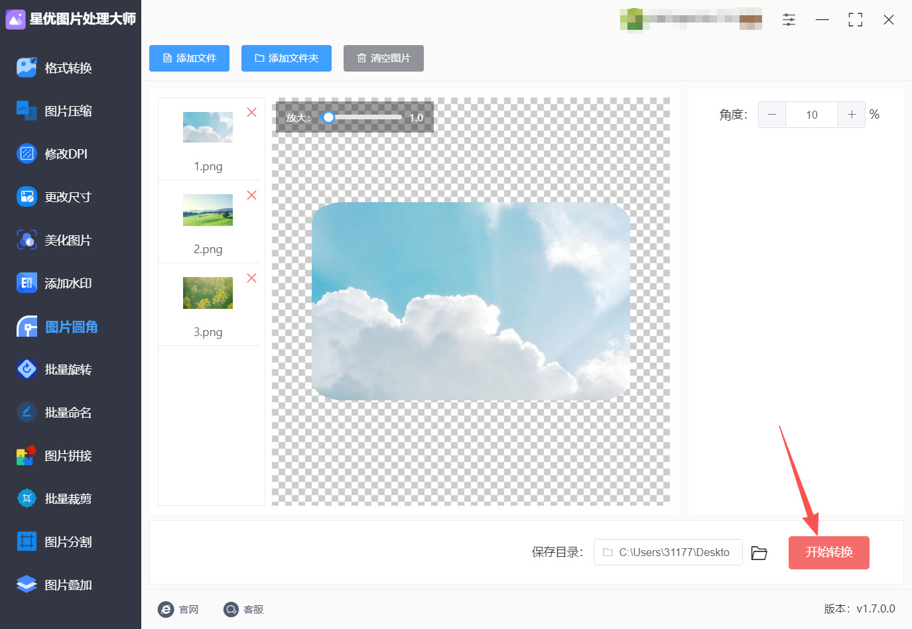912x629 pixels.
Task: Select the 3.png thumbnail
Action: [x=208, y=293]
